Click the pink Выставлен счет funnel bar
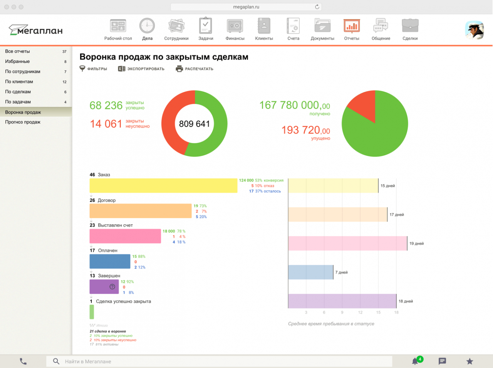Viewport: 493px width, 368px height. [x=125, y=236]
